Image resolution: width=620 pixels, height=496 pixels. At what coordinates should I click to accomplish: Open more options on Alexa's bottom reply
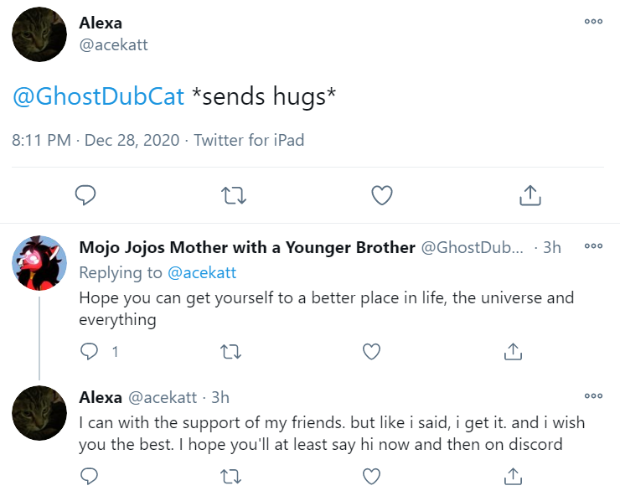[x=593, y=395]
